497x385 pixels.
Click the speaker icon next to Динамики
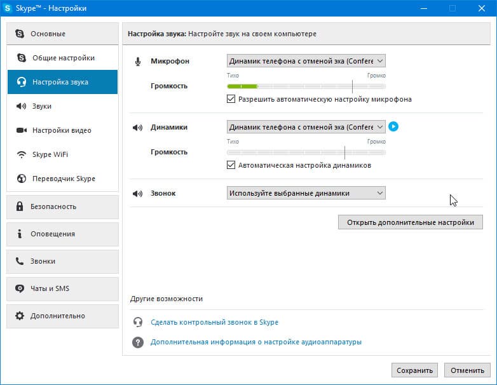[137, 128]
